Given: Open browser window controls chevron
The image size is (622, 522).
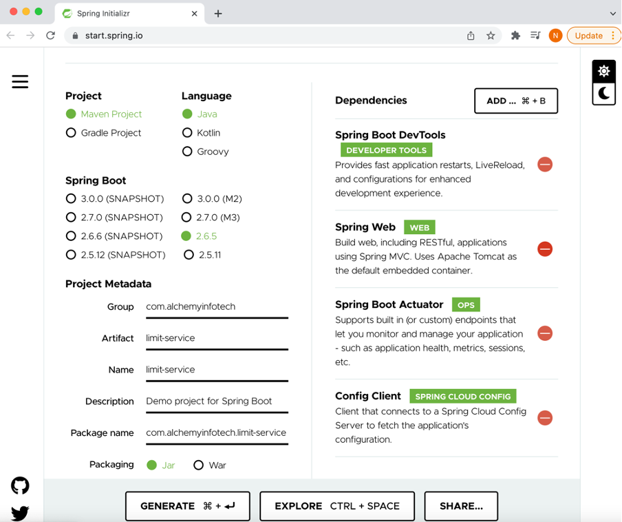Looking at the screenshot, I should click(612, 13).
